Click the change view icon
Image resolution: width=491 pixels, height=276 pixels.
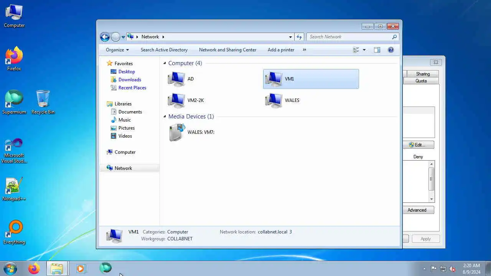(x=356, y=50)
